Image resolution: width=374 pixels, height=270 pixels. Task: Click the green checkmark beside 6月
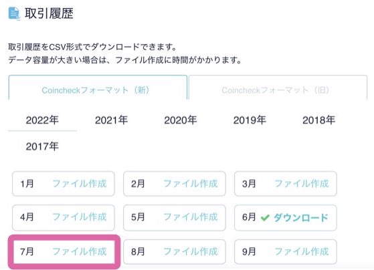pos(265,218)
